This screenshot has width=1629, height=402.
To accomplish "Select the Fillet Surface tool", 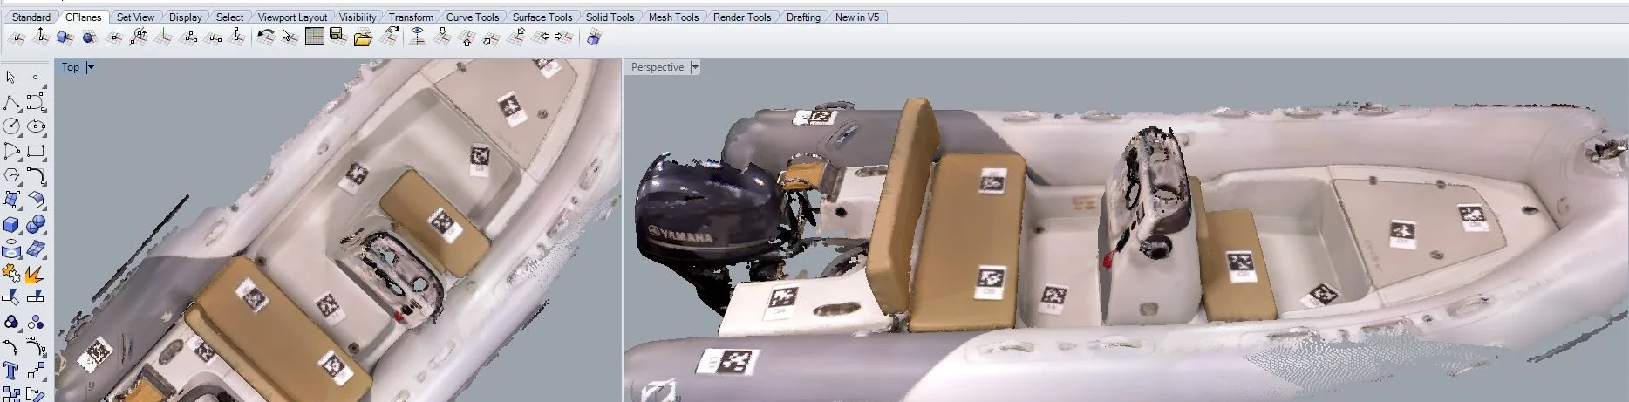I will click(x=36, y=201).
